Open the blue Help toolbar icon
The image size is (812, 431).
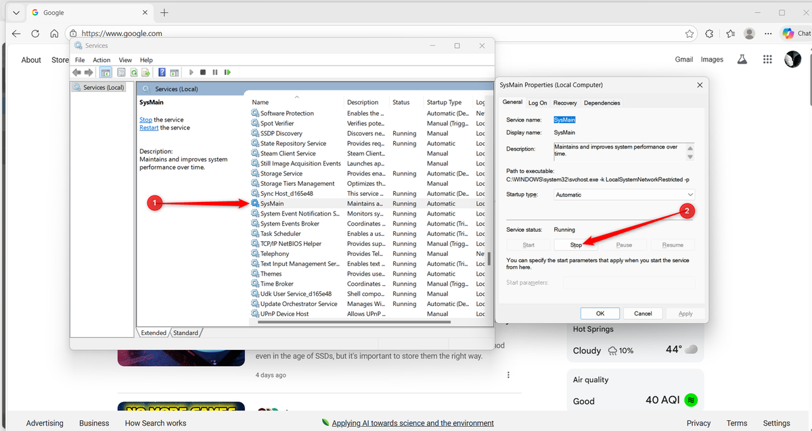(x=162, y=72)
